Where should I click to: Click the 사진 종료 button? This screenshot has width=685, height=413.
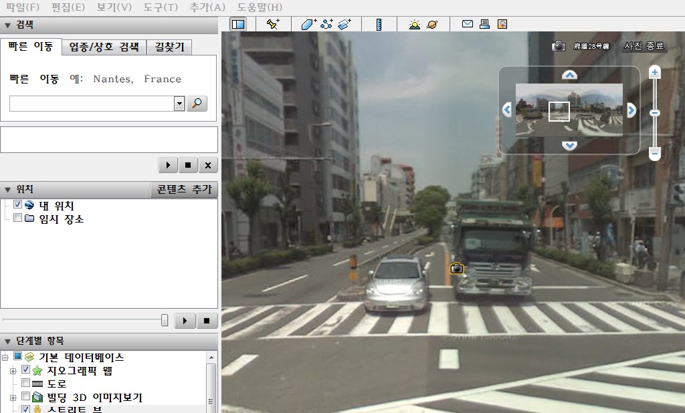click(x=644, y=46)
